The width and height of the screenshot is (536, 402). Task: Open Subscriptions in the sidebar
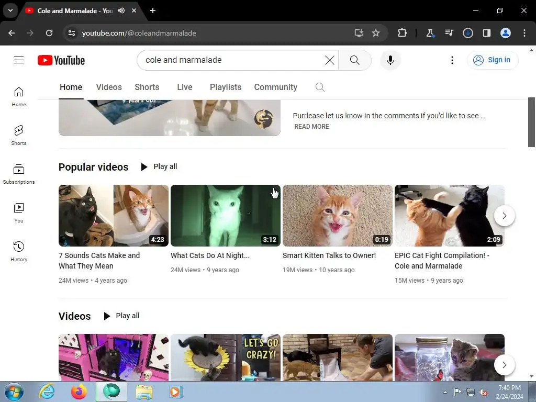click(x=19, y=174)
